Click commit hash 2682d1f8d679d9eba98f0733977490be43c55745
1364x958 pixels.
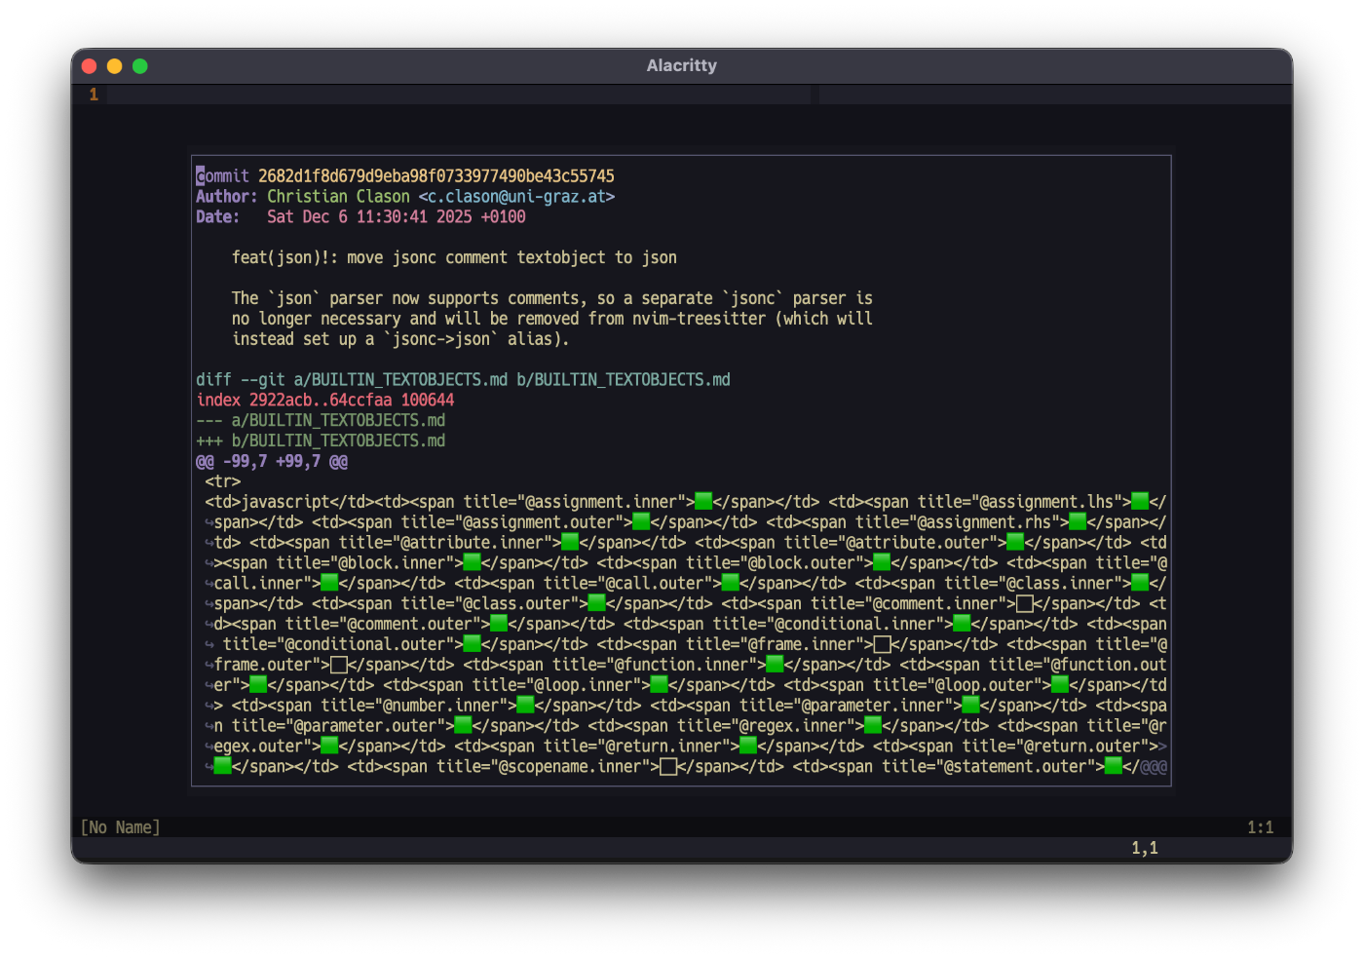pyautogui.click(x=436, y=176)
